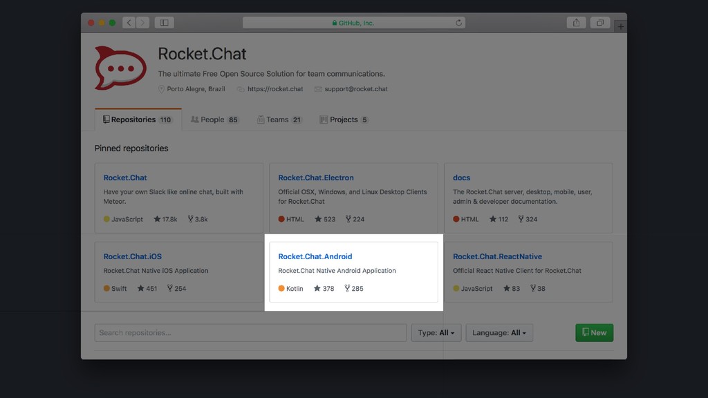Screen dimensions: 708x398
Task: Click the Kotlin language label
Action: coord(295,289)
